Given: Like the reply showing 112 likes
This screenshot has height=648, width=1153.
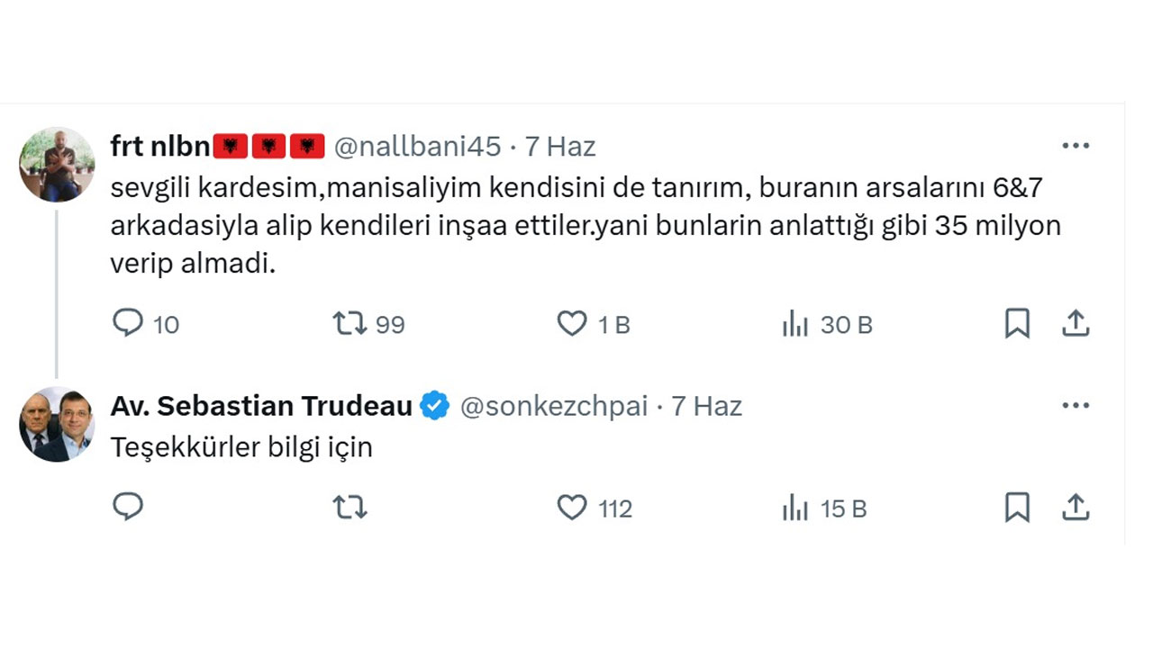Looking at the screenshot, I should pos(572,507).
